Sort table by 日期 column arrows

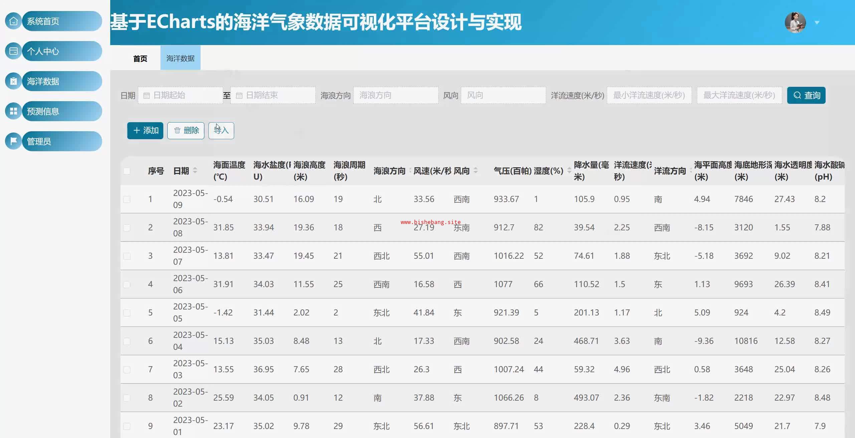(x=195, y=171)
